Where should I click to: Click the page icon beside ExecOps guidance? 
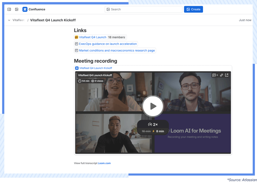click(x=76, y=44)
